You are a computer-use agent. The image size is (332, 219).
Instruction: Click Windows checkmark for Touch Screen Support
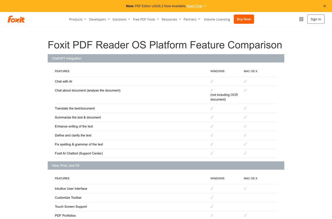point(212,207)
